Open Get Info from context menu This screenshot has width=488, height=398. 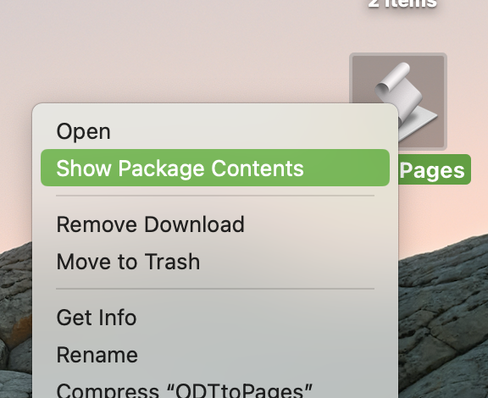[x=214, y=318]
